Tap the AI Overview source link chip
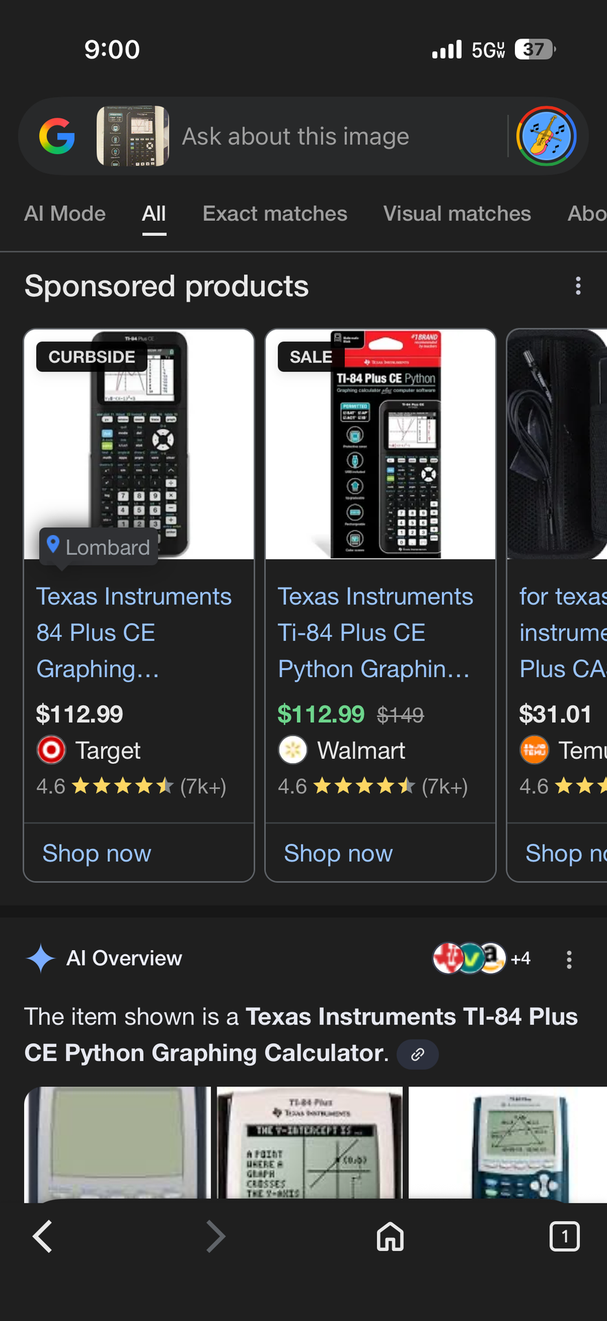Screen dimensions: 607x1321 (418, 1054)
